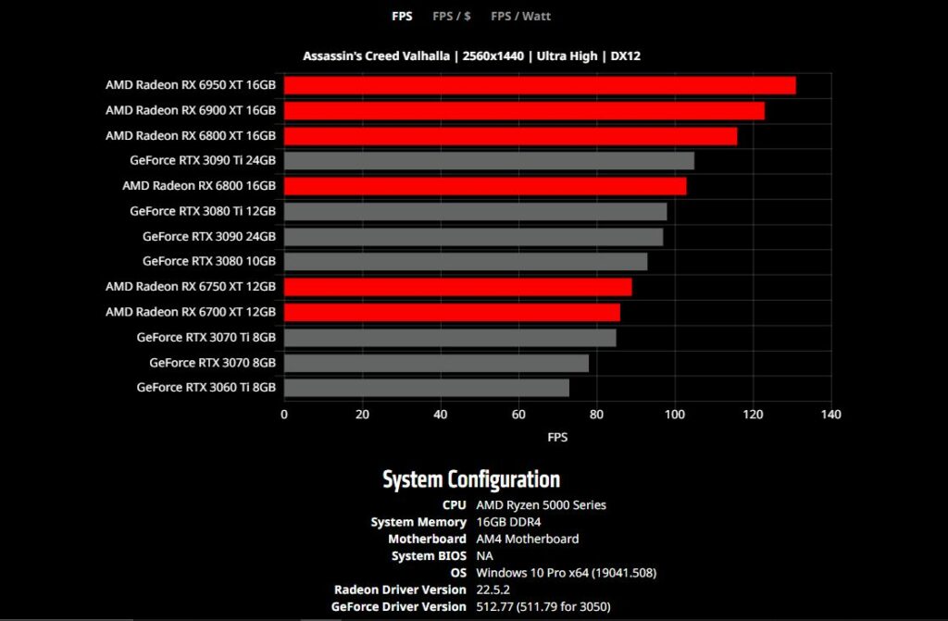
Task: Switch to the FPS tab
Action: tap(402, 17)
